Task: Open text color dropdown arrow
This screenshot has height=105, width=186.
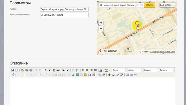Action: click(103, 70)
